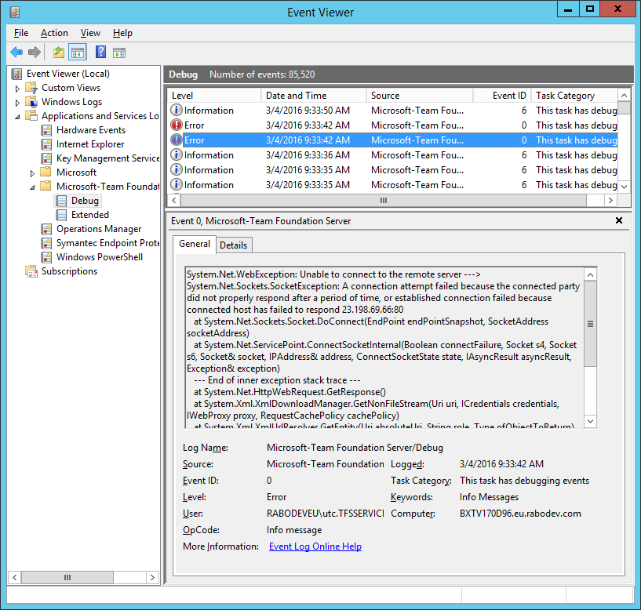Screen dimensions: 641x610
Task: Click the Internet Explorer log icon
Action: coord(46,144)
